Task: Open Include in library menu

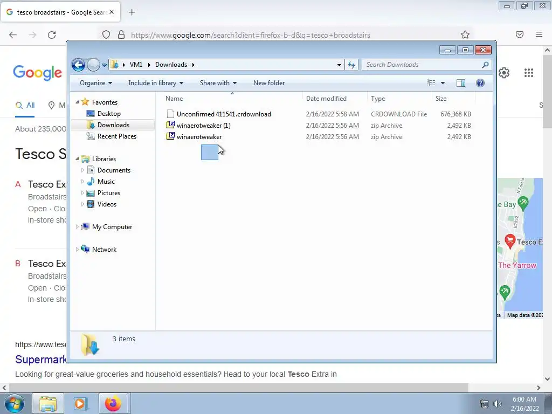Action: pyautogui.click(x=156, y=83)
